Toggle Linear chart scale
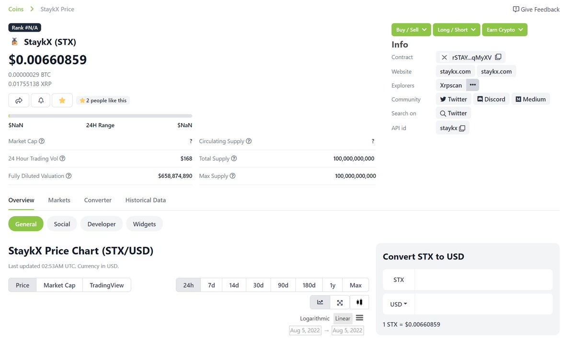This screenshot has width=575, height=339. pos(343,318)
